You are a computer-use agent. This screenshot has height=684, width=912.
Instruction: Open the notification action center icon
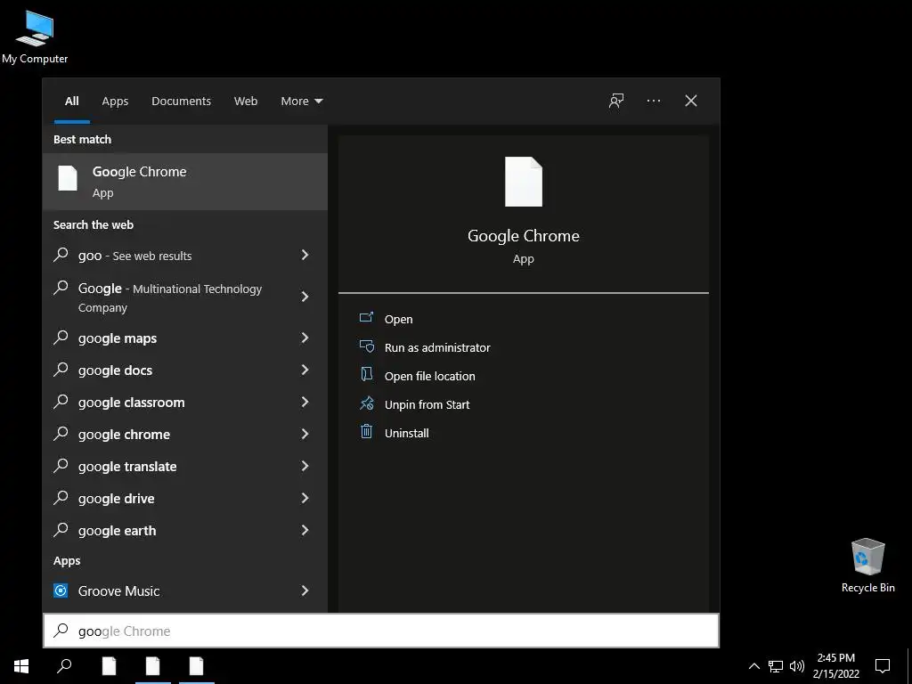click(x=883, y=666)
